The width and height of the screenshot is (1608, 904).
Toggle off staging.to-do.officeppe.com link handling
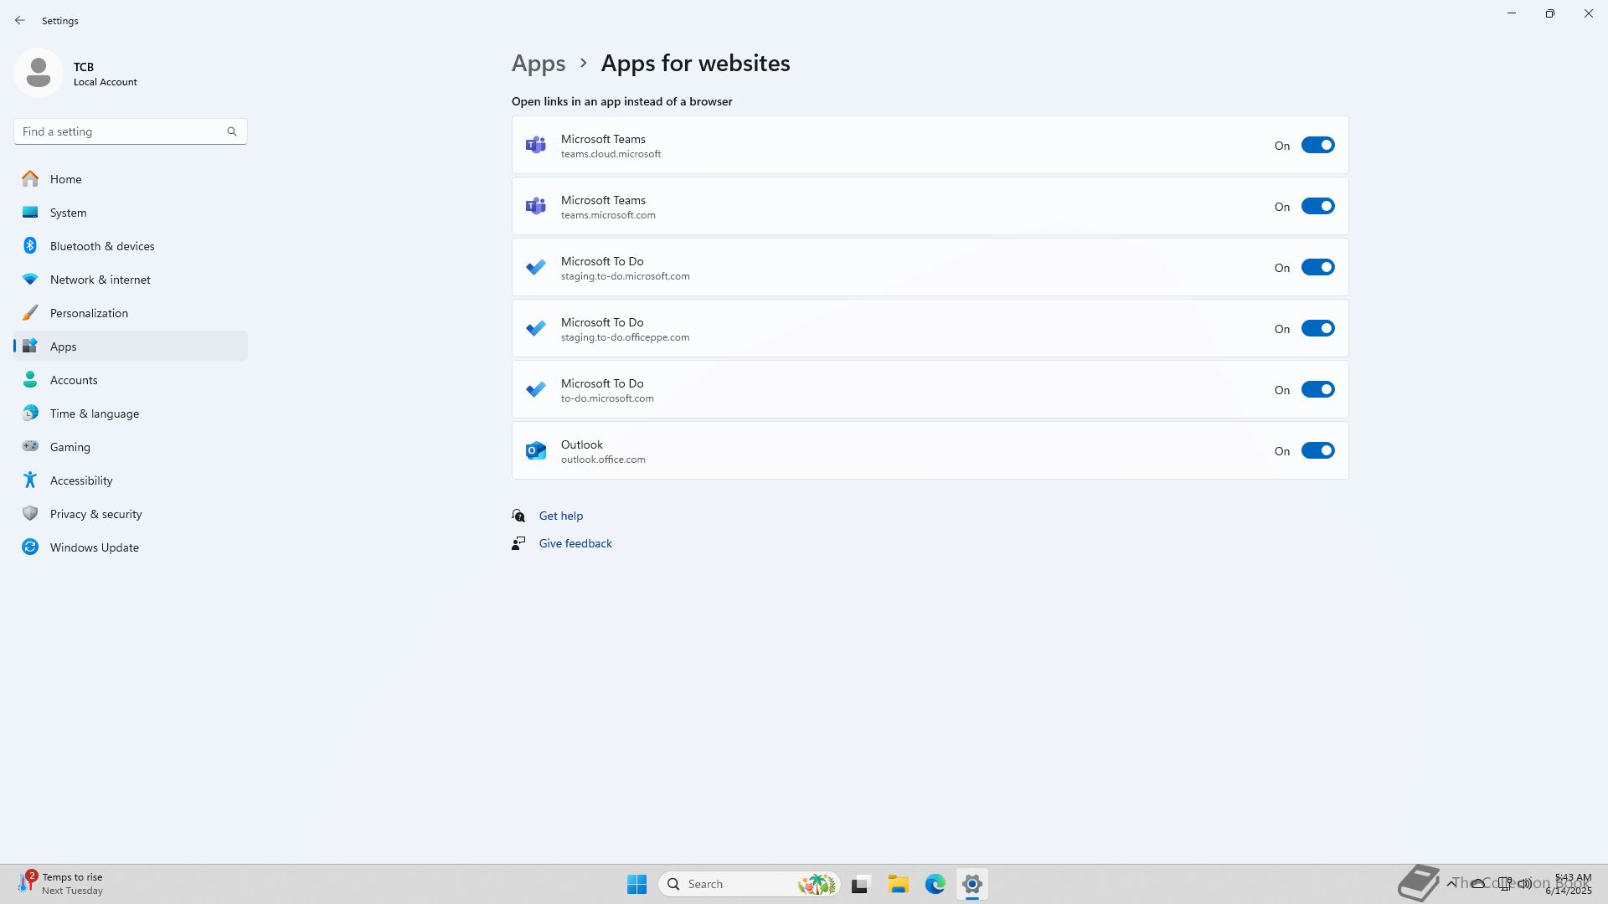(1317, 329)
